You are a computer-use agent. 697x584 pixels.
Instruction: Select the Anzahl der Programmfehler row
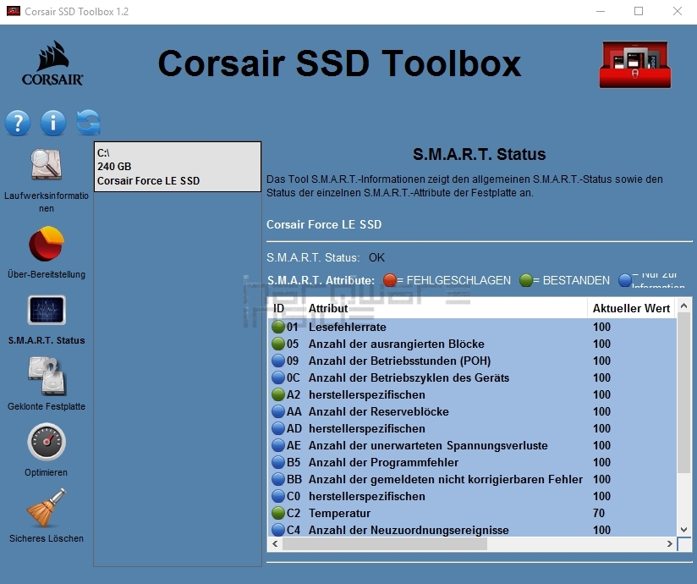click(x=472, y=462)
